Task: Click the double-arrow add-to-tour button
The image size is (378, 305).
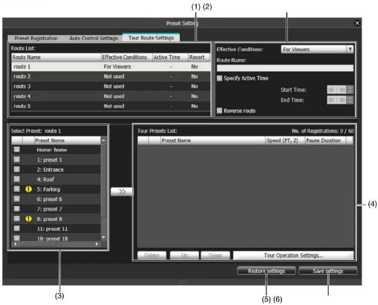Action: (122, 192)
